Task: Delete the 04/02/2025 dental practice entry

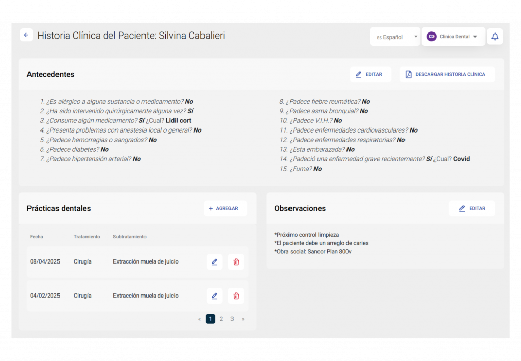Action: click(236, 296)
